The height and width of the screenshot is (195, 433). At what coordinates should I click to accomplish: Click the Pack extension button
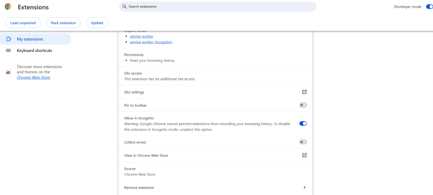pyautogui.click(x=63, y=23)
